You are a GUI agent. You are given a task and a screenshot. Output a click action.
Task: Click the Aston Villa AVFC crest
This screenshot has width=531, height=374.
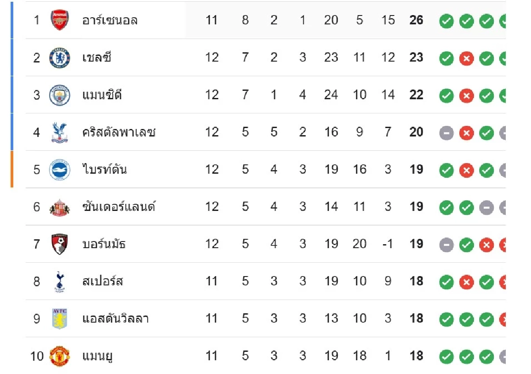(59, 319)
